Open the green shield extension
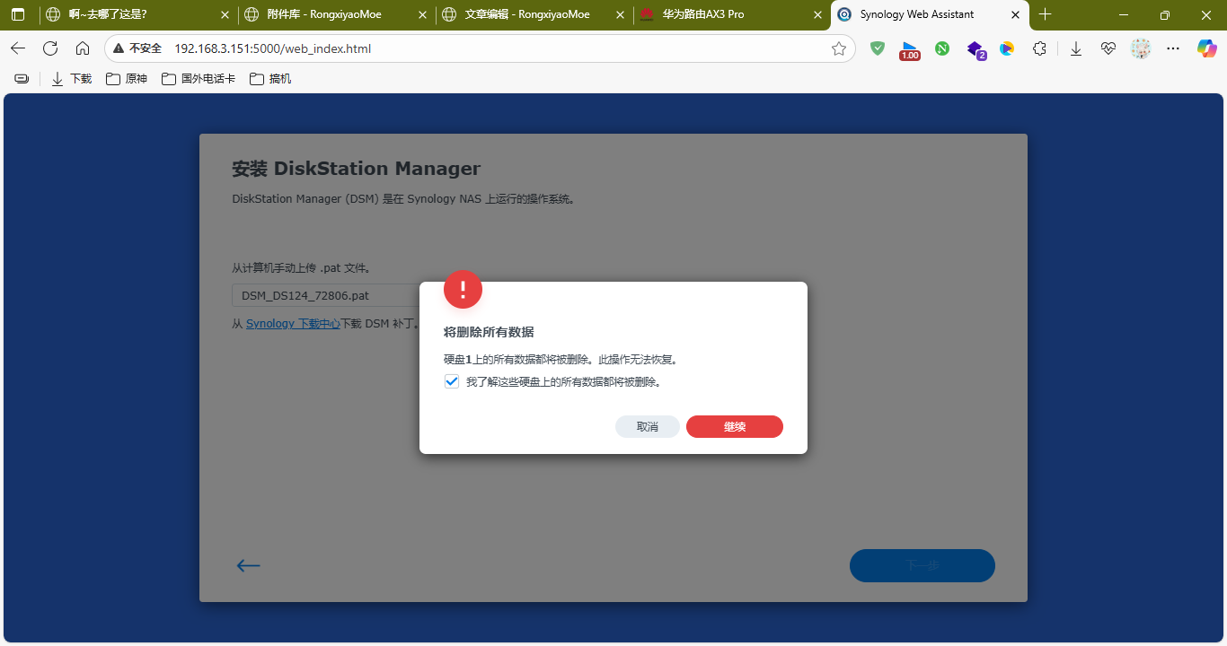 coord(878,48)
